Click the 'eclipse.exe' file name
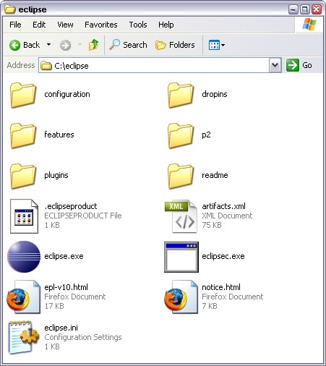Screen dimensions: 326x366 click(64, 256)
